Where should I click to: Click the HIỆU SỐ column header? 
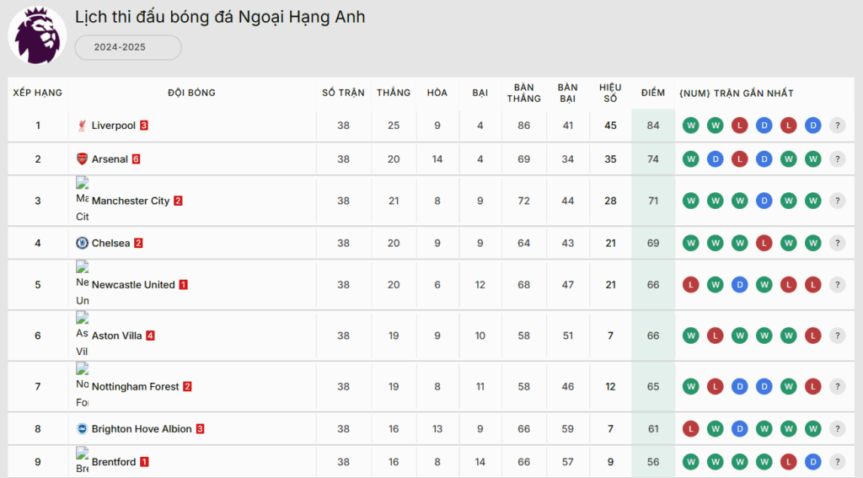point(610,93)
